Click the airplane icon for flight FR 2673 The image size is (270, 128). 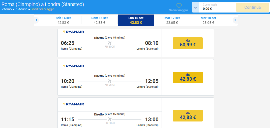(110, 81)
